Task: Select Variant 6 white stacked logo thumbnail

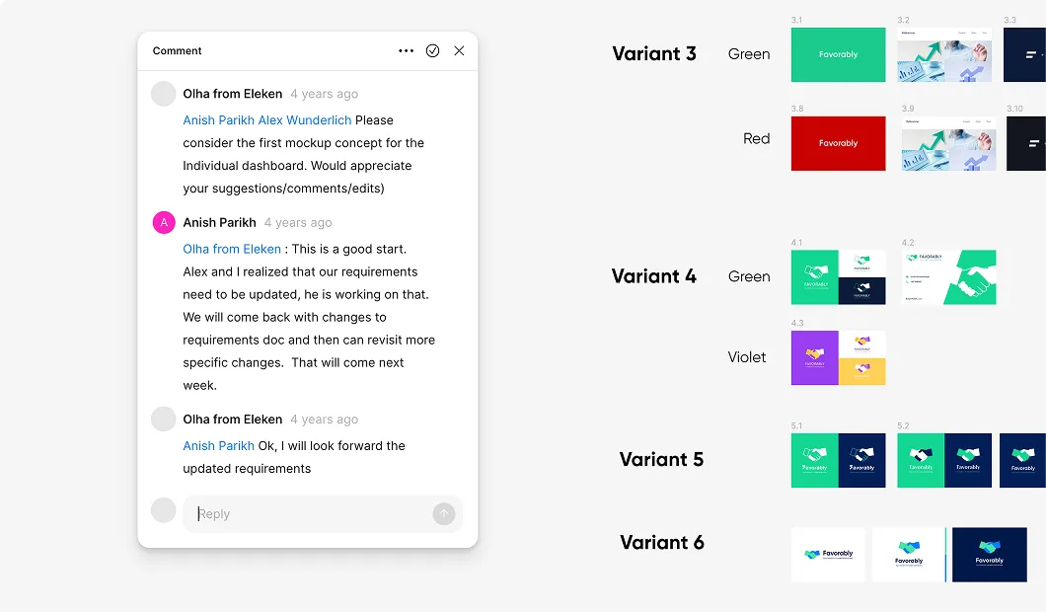Action: pos(909,555)
